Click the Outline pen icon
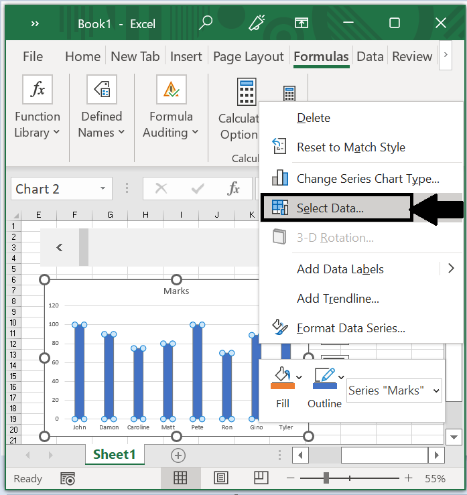 point(324,378)
